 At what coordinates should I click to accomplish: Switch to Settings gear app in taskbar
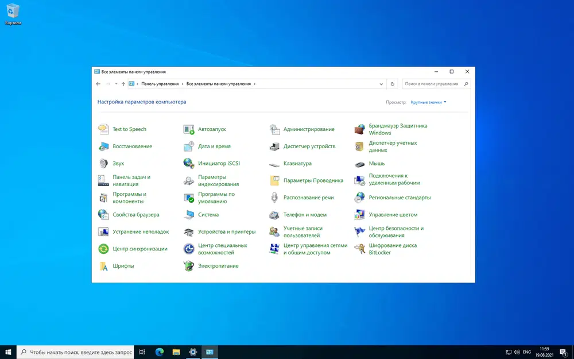click(193, 352)
